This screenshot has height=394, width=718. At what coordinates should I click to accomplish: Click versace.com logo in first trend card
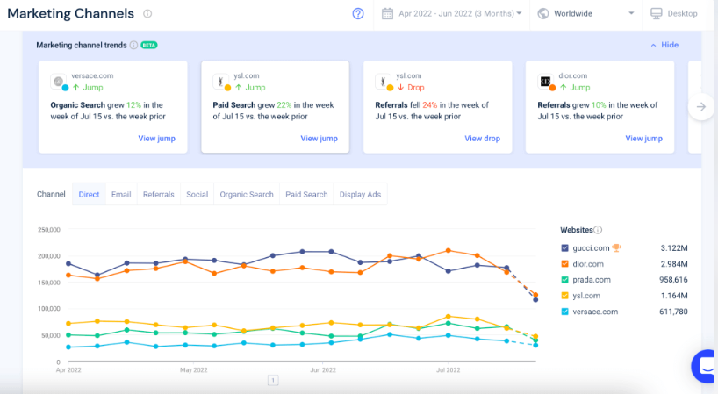pyautogui.click(x=58, y=82)
